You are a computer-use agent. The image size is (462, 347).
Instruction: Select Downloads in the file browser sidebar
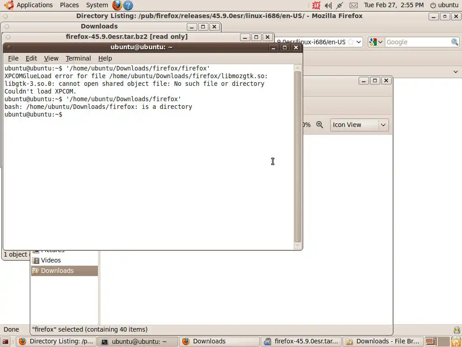[x=65, y=271]
